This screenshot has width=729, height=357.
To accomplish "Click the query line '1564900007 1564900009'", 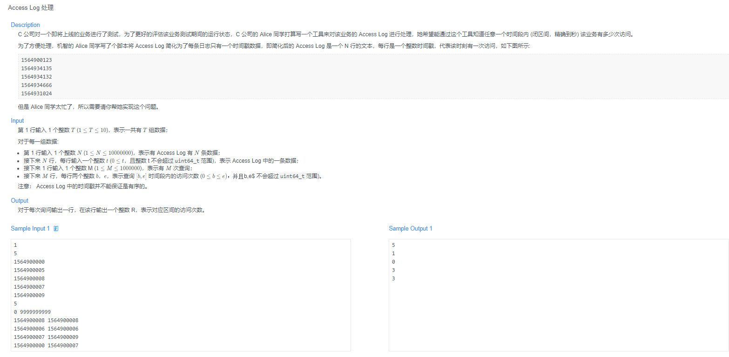I will coord(46,337).
